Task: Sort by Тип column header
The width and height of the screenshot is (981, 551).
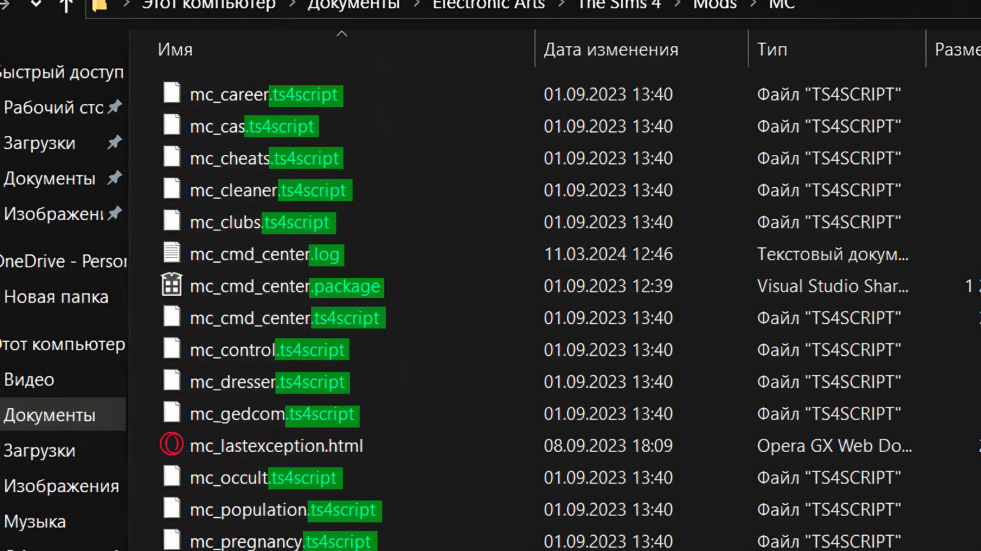Action: click(772, 50)
